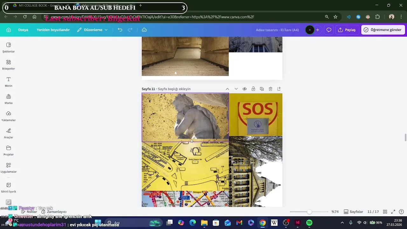Open the Dosya menu
This screenshot has width=407, height=229.
click(x=23, y=30)
